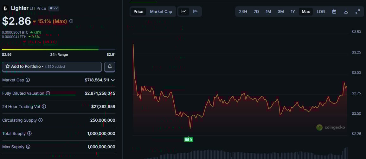Download the chart data
This screenshot has width=366, height=159.
point(346,11)
